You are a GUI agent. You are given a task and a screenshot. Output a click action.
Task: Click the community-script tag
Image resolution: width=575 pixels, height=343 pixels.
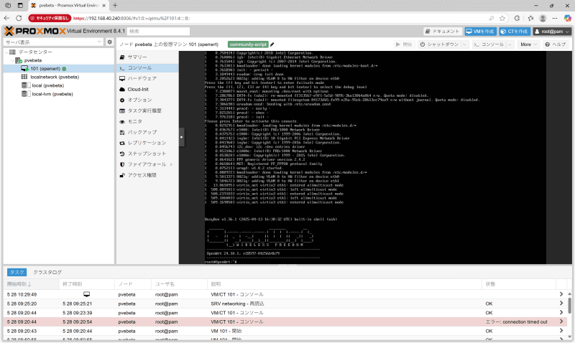click(x=248, y=44)
